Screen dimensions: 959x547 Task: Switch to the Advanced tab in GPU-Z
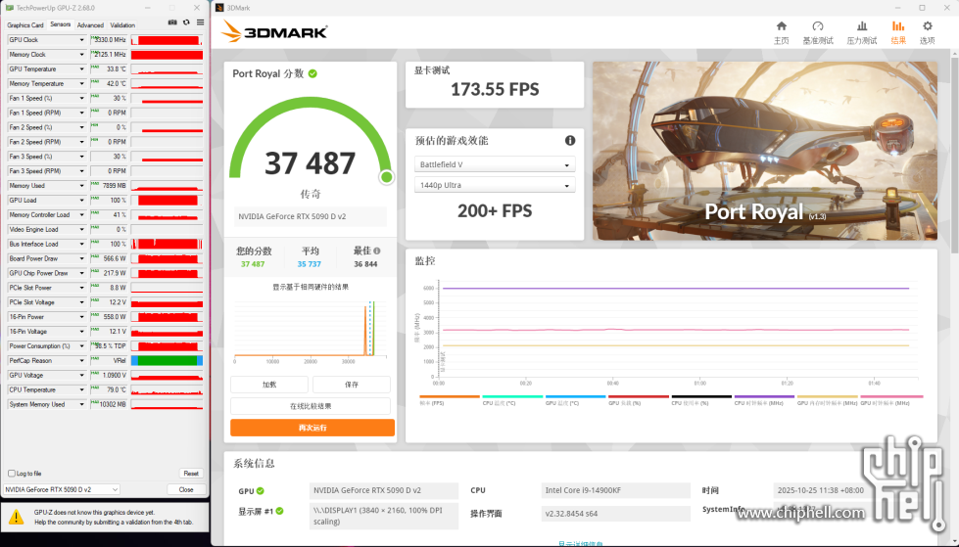tap(90, 24)
